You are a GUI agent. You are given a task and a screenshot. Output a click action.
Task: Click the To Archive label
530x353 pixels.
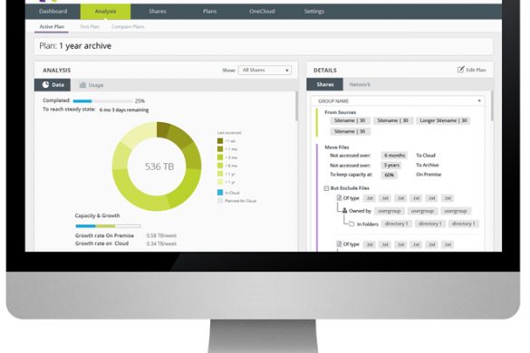[x=428, y=165]
